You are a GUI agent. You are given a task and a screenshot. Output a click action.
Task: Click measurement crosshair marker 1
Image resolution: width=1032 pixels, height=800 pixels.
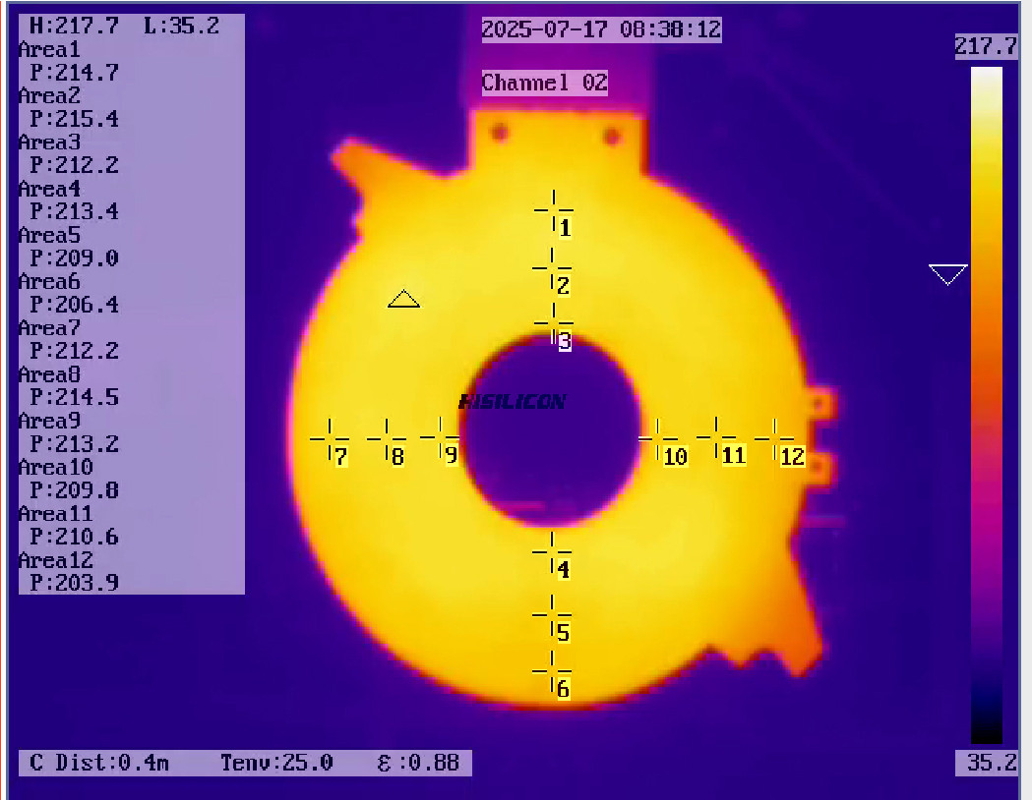point(554,208)
